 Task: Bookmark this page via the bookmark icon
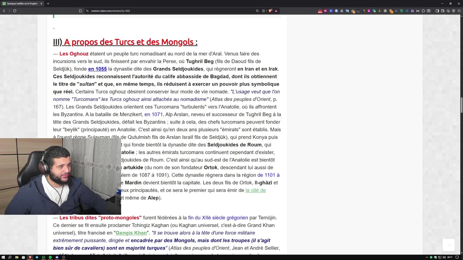click(80, 11)
